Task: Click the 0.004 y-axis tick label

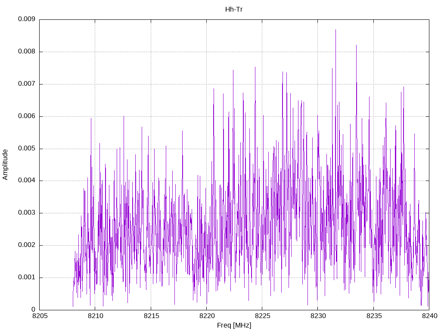Action: [27, 181]
